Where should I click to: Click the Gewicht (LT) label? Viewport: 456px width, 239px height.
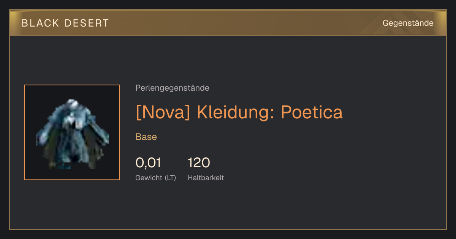(x=155, y=178)
